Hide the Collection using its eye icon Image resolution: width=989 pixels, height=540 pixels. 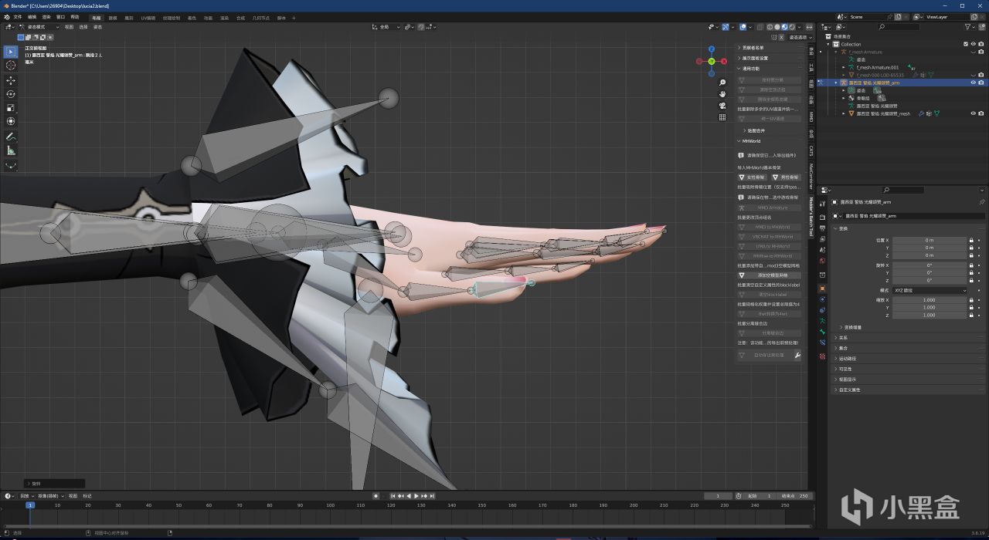[x=973, y=44]
